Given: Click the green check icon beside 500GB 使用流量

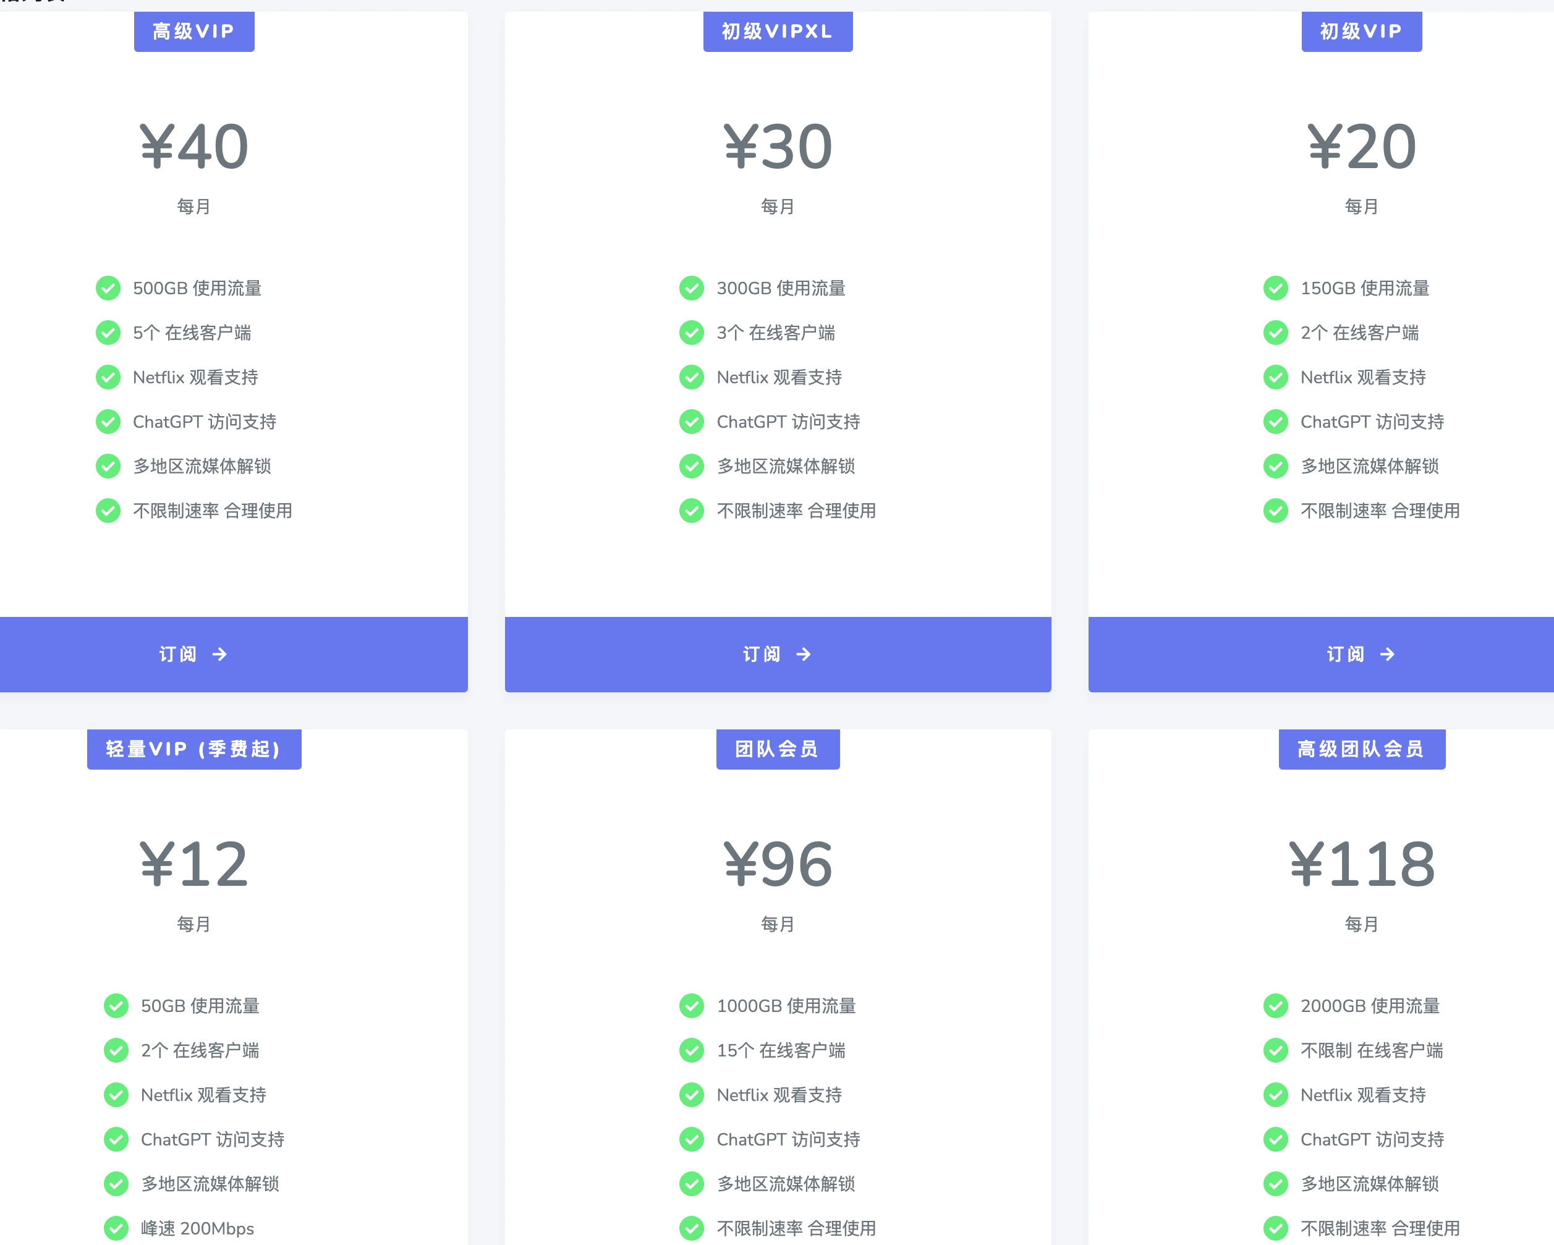Looking at the screenshot, I should point(108,287).
